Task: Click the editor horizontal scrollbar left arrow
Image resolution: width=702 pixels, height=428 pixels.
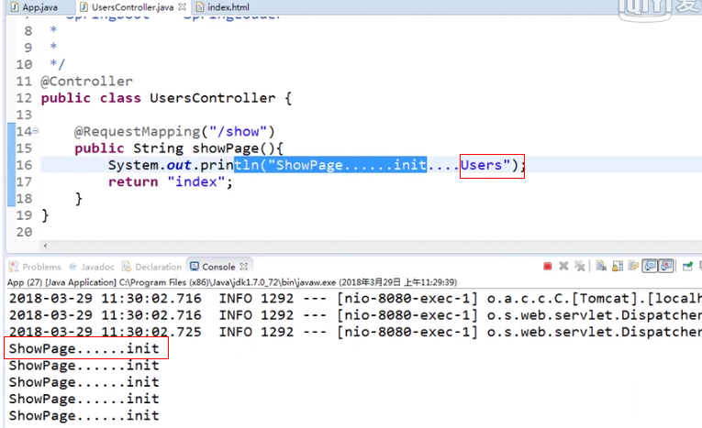Action: tap(45, 246)
